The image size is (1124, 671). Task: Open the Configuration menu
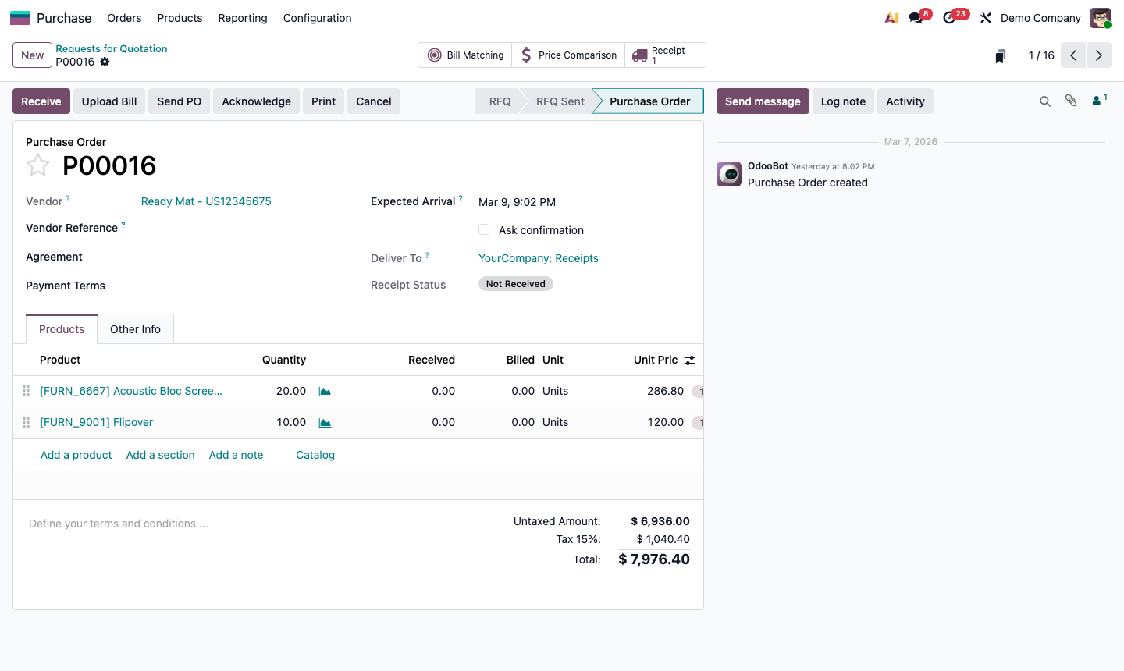[x=317, y=17]
